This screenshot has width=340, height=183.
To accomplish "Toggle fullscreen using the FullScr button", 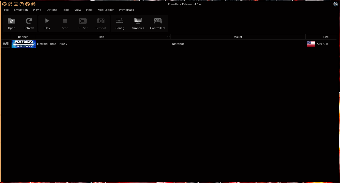I will click(x=83, y=24).
